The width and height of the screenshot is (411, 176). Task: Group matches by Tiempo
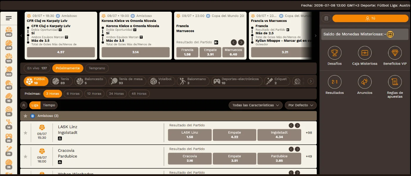pos(49,105)
